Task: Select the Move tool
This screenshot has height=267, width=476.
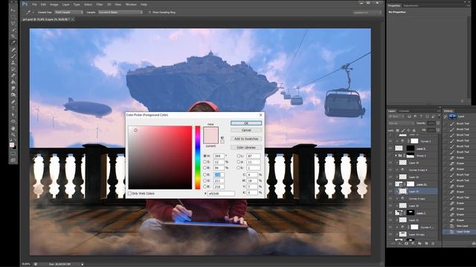Action: click(x=13, y=10)
